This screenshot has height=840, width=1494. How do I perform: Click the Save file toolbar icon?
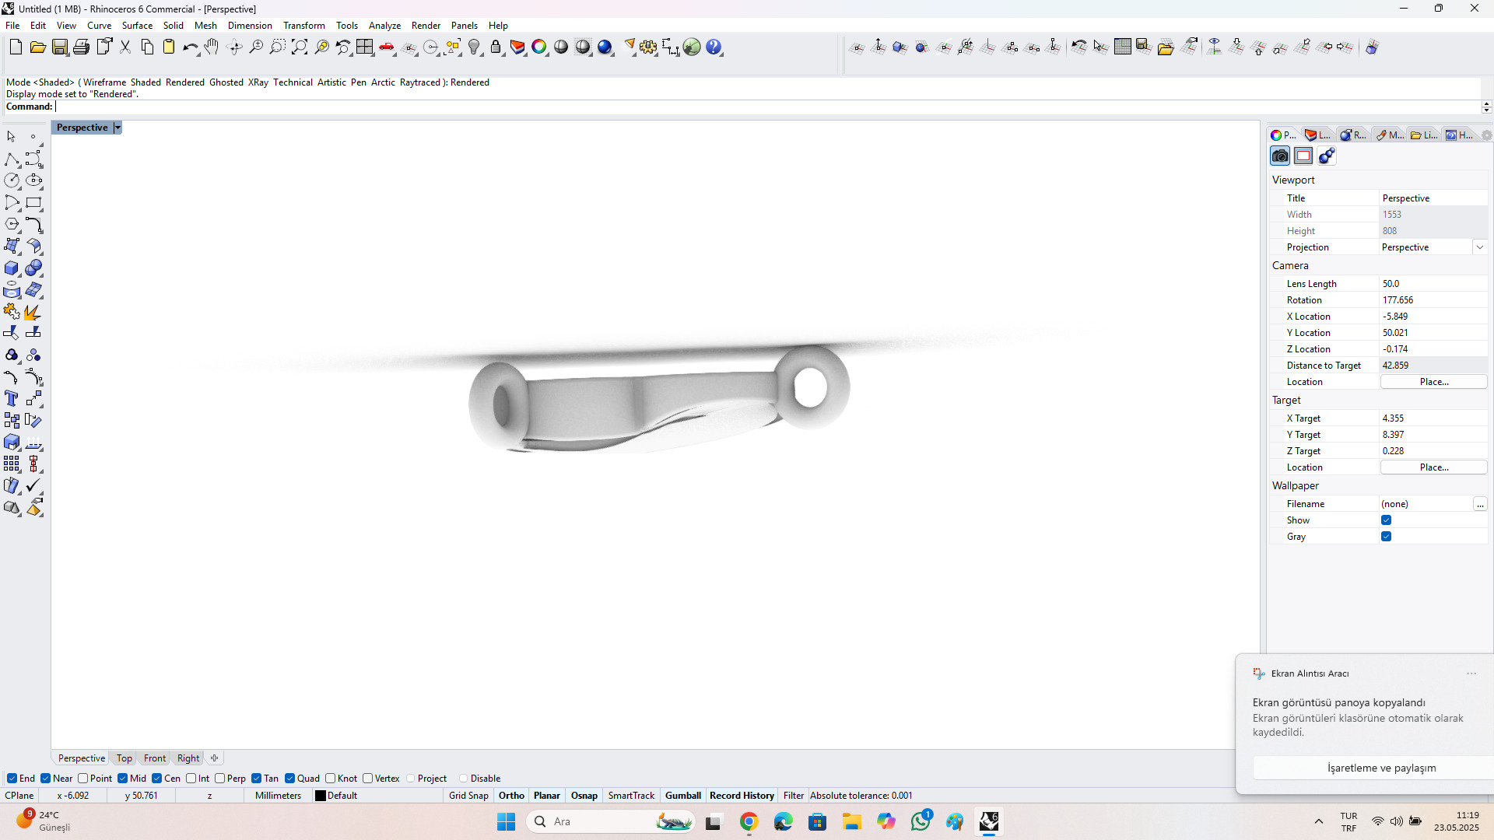[59, 47]
